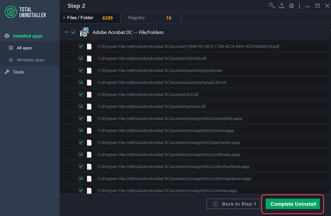Click file icon for Certificates.aapp row
Screen dimensions: 331x216
pos(89,155)
